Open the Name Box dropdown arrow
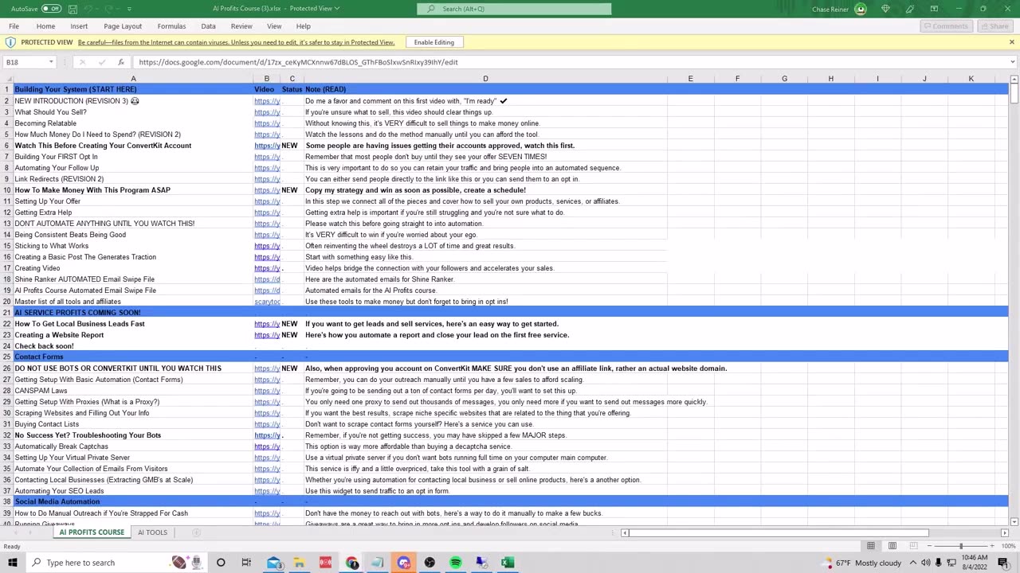1020x573 pixels. coord(51,62)
